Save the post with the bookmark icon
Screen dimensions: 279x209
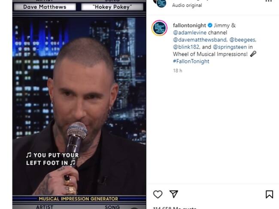point(270,194)
